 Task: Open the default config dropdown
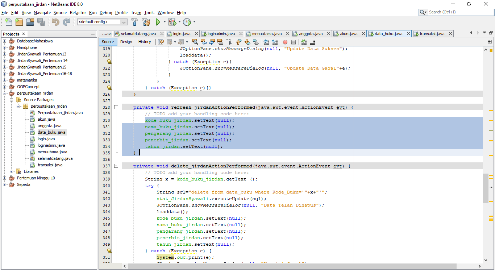tap(124, 21)
